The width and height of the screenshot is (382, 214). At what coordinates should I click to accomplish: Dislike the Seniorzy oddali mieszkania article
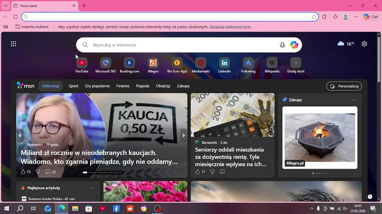pyautogui.click(x=212, y=171)
